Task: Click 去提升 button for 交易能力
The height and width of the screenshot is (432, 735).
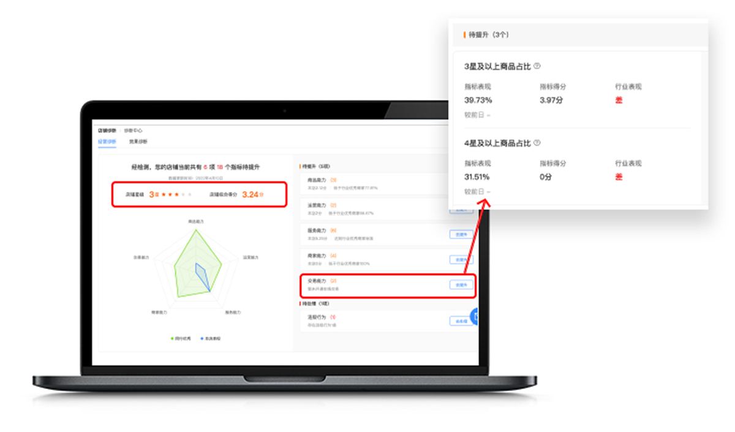Action: [461, 285]
